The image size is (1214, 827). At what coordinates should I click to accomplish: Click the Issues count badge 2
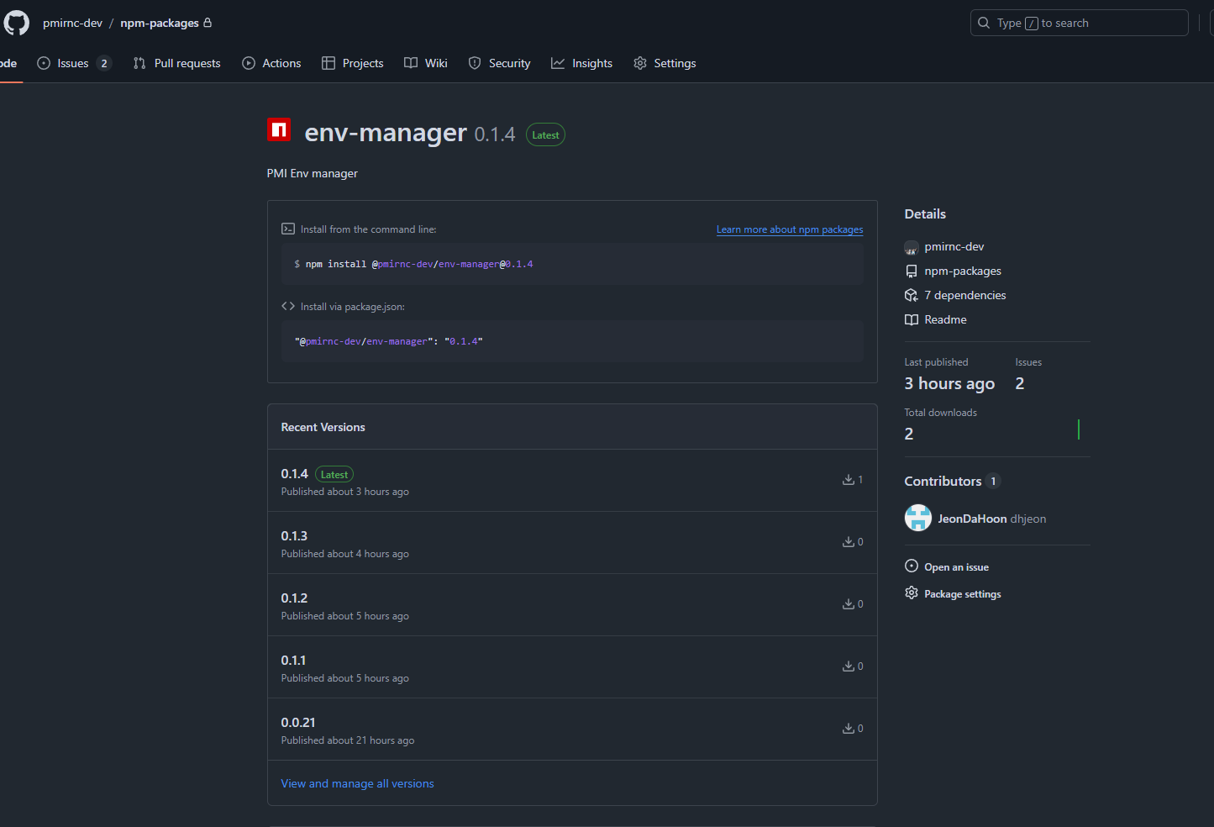coord(104,63)
